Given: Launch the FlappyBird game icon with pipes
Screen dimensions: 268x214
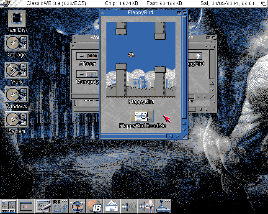Looking at the screenshot, I should pos(141,60).
